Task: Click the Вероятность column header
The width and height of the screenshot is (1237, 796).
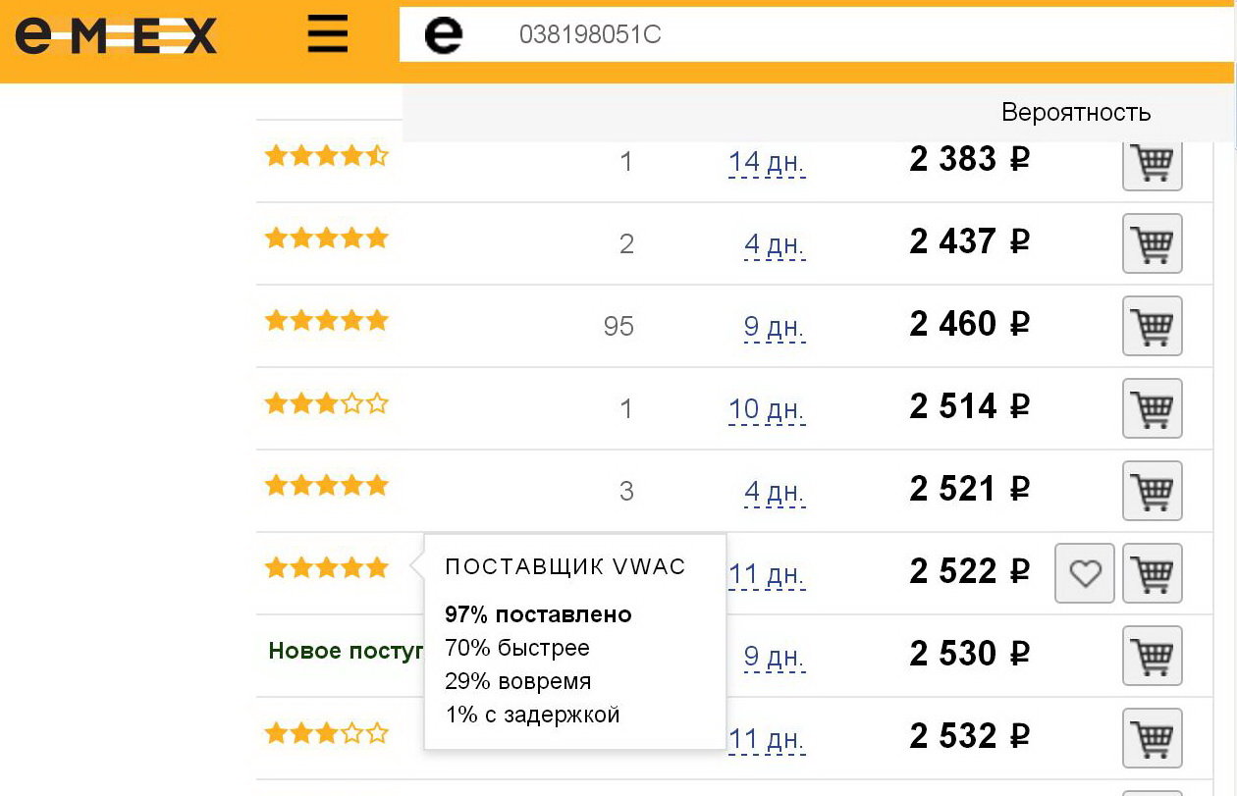Action: 1076,112
